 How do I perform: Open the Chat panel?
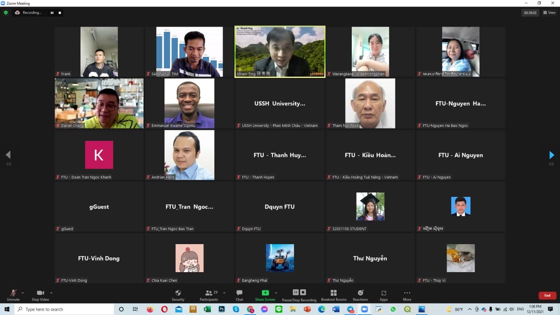tap(239, 295)
